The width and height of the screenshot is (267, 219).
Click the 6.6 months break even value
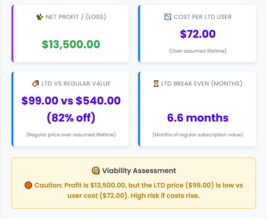198,118
